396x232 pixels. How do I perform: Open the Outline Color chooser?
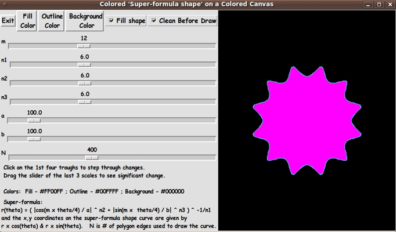pos(52,21)
